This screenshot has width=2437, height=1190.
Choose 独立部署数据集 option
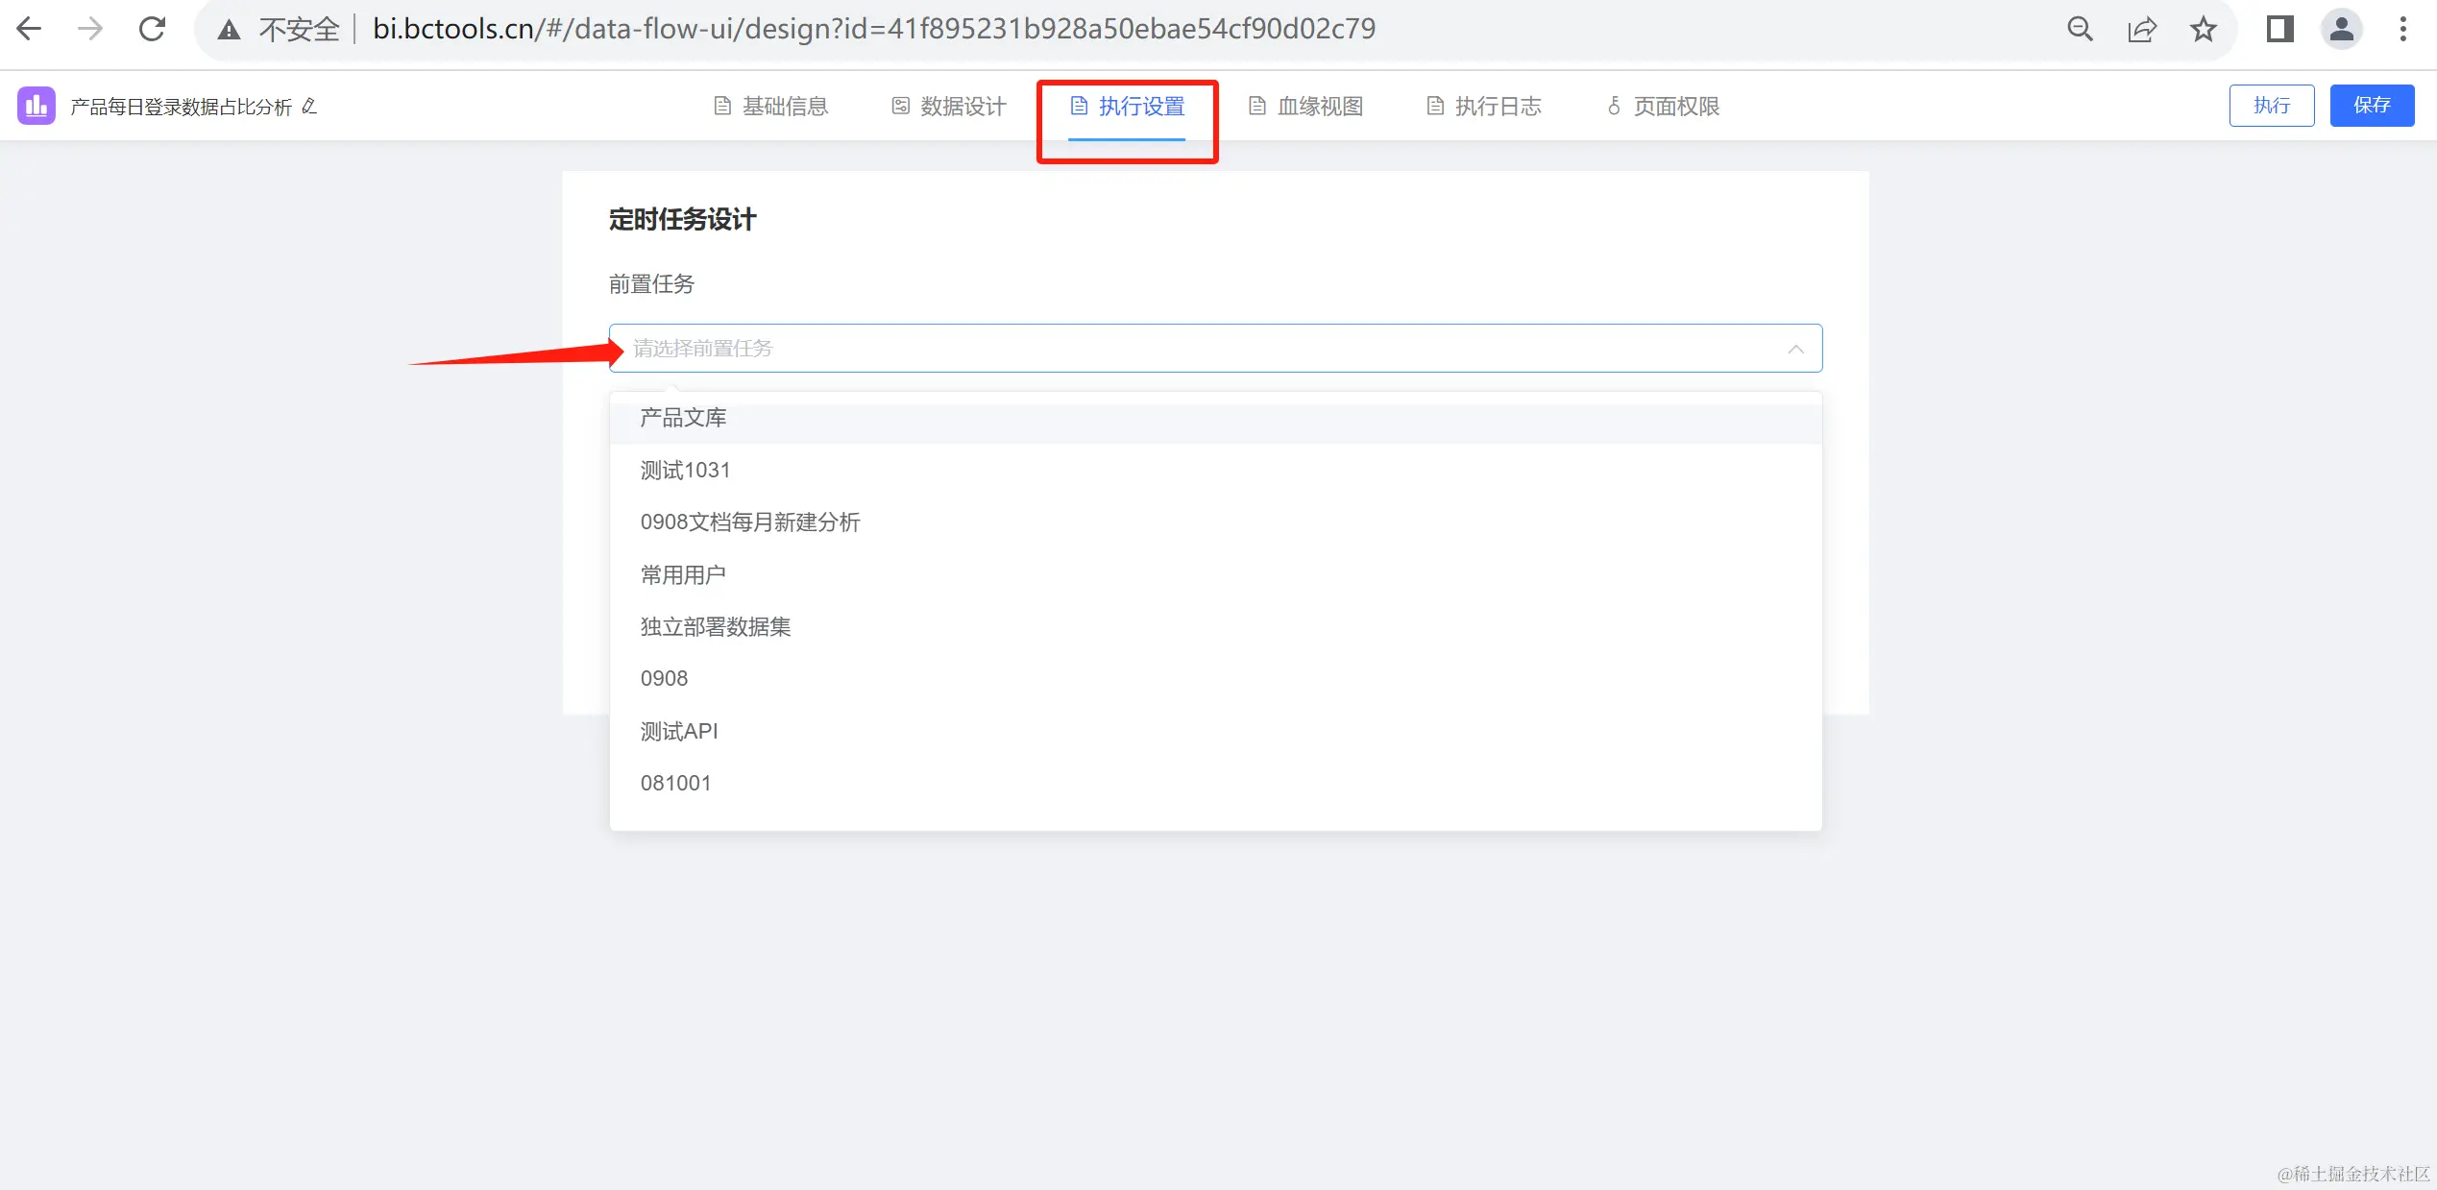tap(715, 626)
